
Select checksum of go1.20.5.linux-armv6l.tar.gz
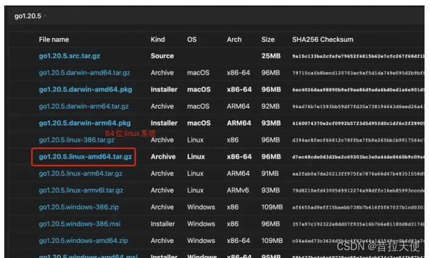pyautogui.click(x=358, y=191)
